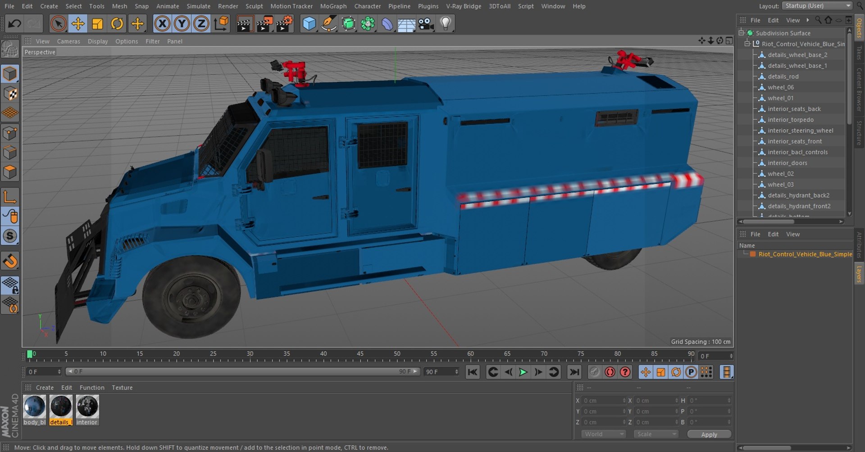Viewport: 865px width, 452px height.
Task: Click the timeline preview range slider
Action: (242, 372)
